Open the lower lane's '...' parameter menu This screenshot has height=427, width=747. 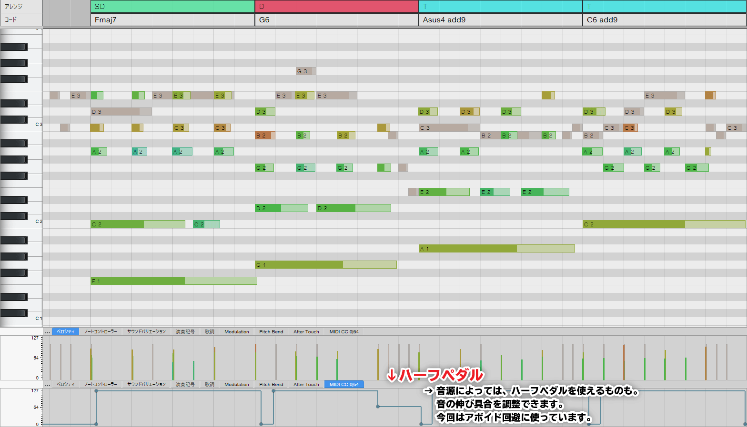click(x=47, y=384)
